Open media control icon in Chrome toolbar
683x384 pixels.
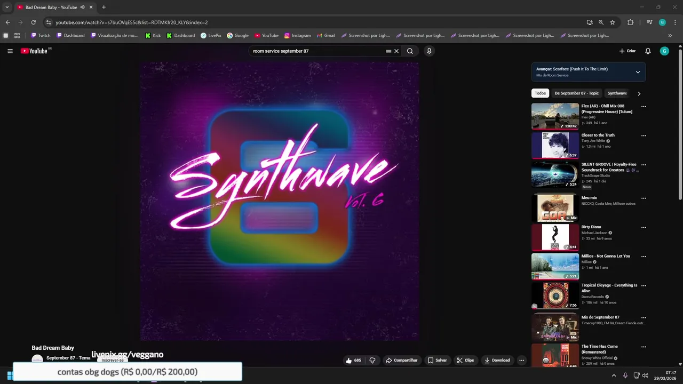[x=649, y=22]
